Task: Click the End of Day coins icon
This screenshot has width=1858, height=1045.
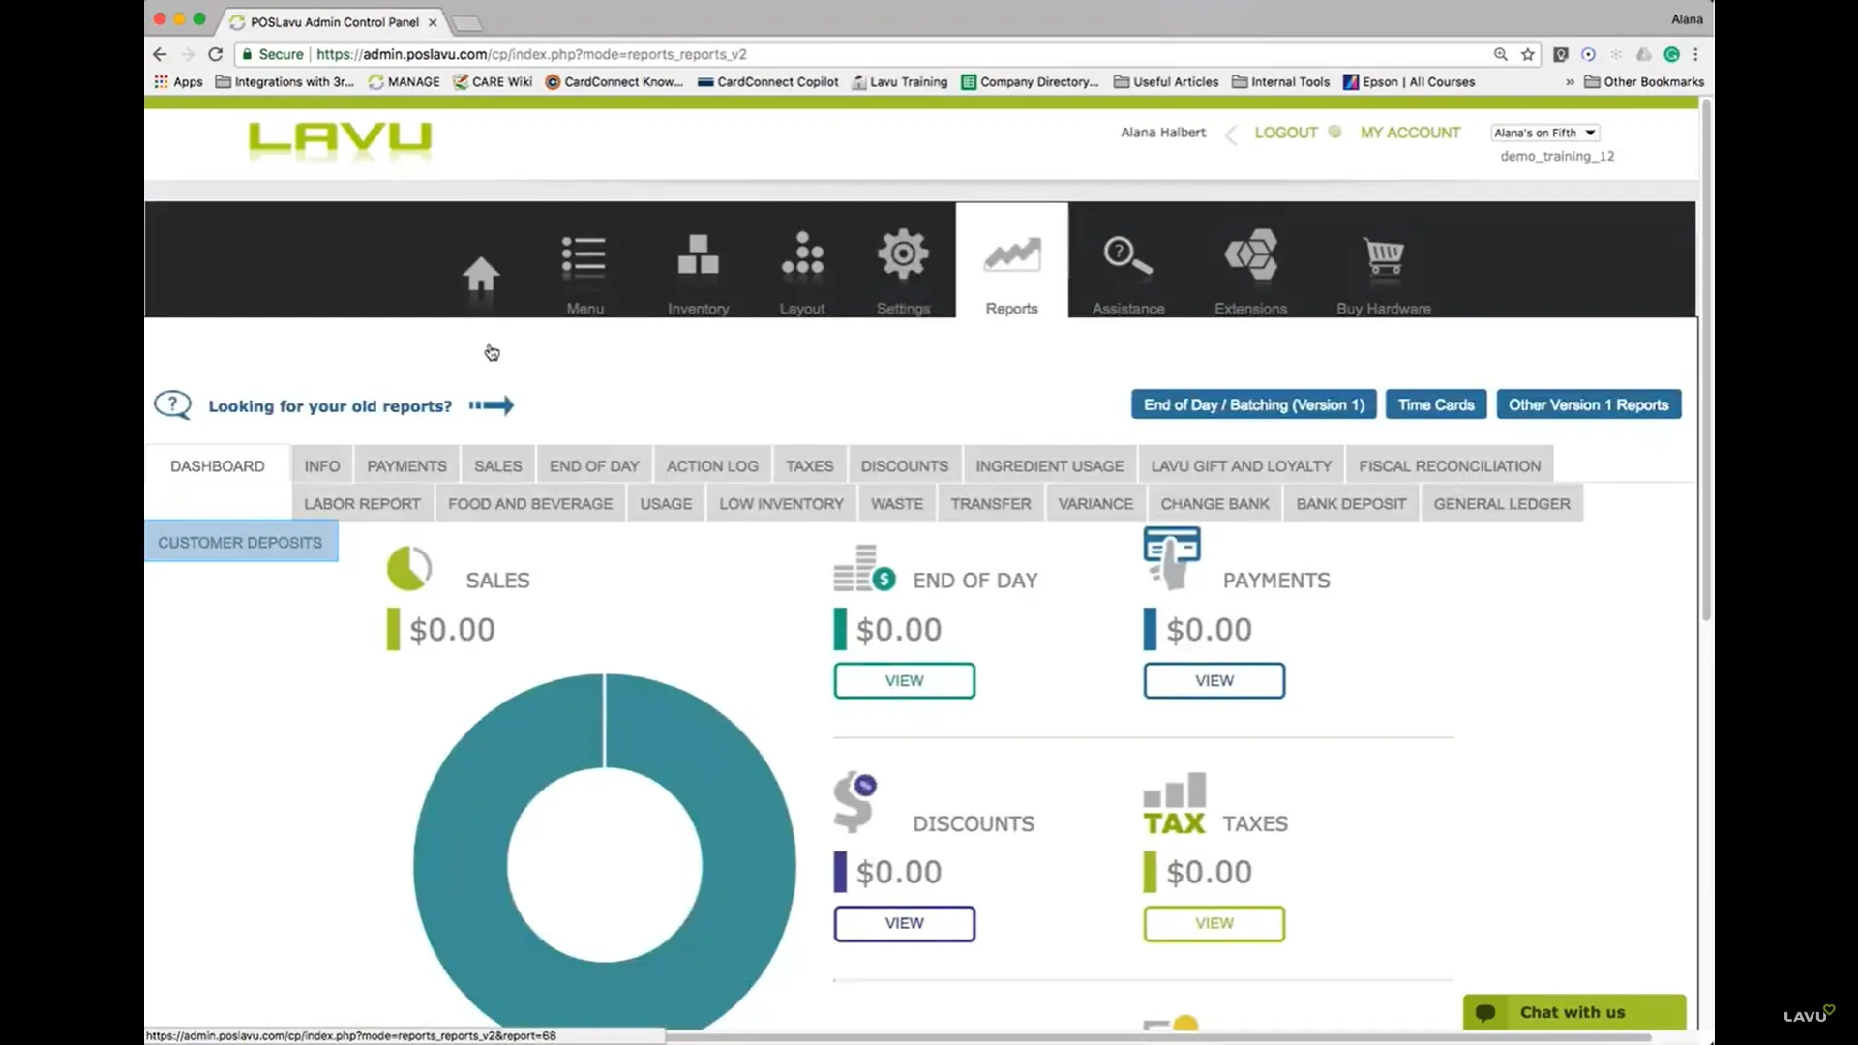Action: (x=864, y=568)
